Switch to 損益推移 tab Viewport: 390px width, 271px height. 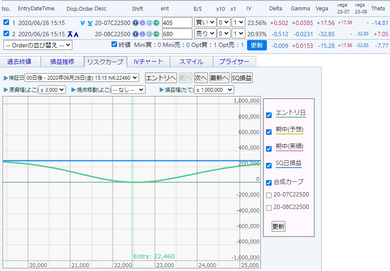click(x=62, y=62)
